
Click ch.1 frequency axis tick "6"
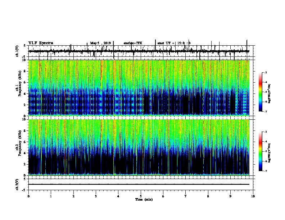(25, 82)
